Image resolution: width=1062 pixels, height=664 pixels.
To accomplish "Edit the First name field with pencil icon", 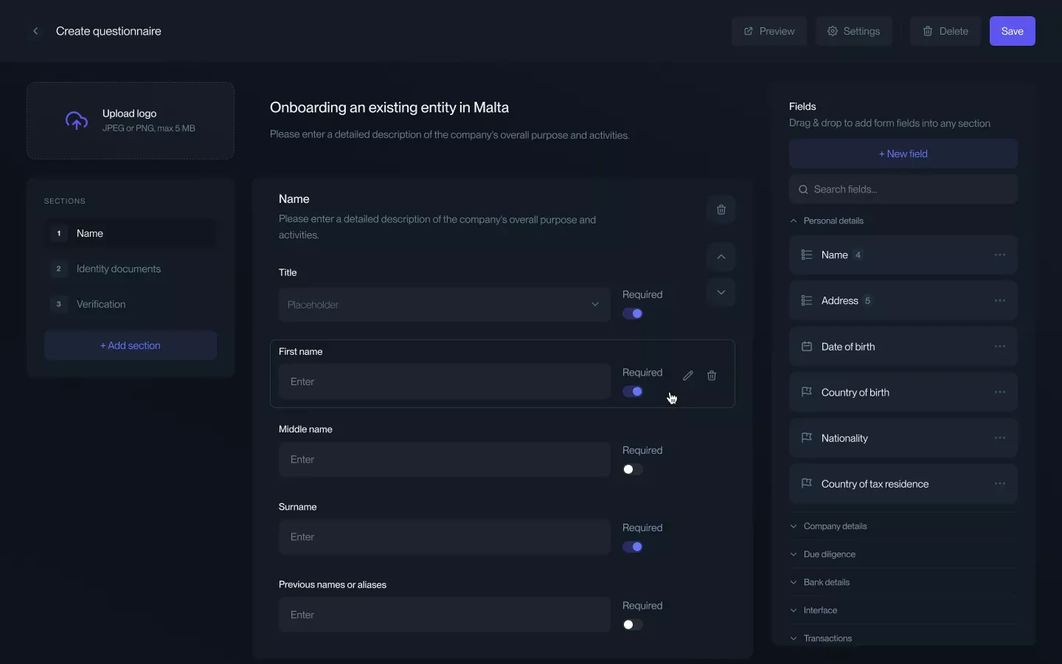I will click(x=688, y=376).
